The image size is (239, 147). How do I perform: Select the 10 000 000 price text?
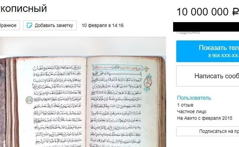pos(202,12)
